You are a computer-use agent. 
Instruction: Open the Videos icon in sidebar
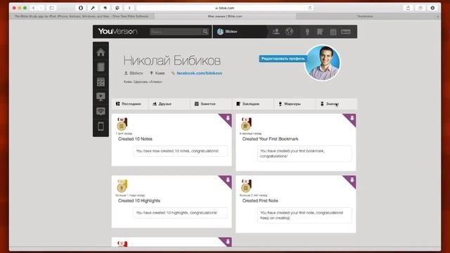coord(101,97)
